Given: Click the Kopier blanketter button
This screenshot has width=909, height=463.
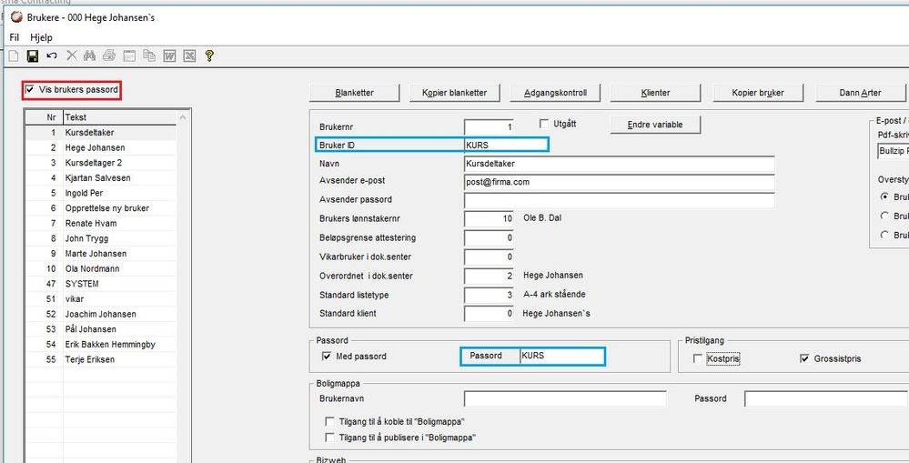Looking at the screenshot, I should pyautogui.click(x=455, y=93).
